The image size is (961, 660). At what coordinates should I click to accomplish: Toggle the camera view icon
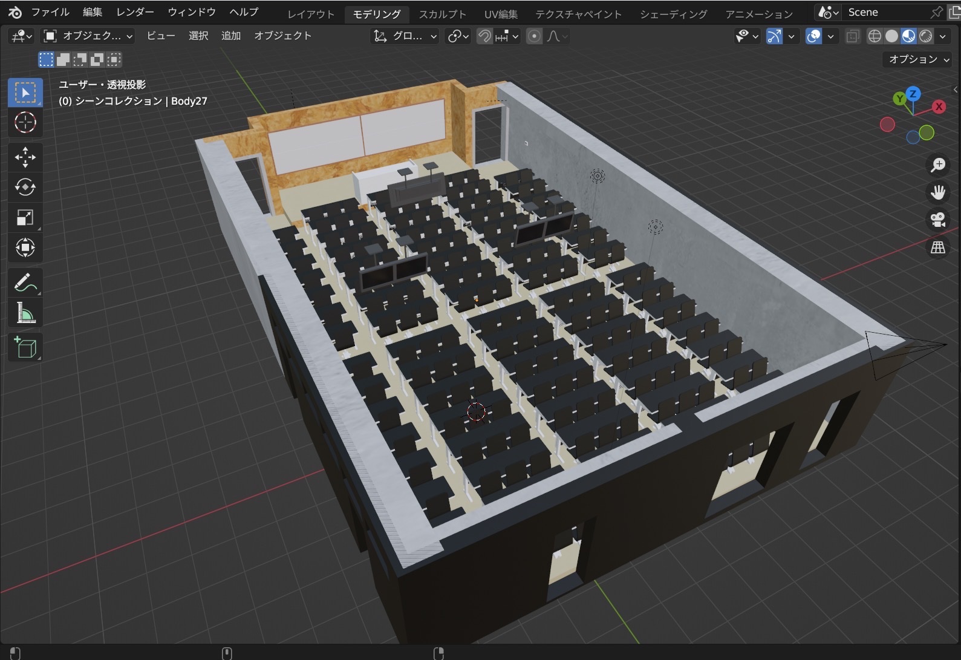coord(938,220)
